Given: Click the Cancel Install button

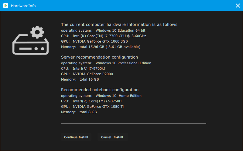Looking at the screenshot, I should pos(112,137).
